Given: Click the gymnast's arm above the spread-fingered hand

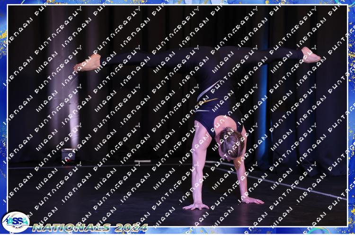Looking at the screenshot, I should tap(198, 161).
